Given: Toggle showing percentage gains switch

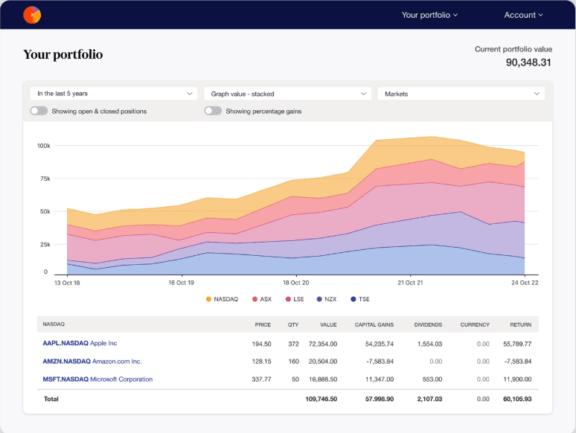Looking at the screenshot, I should pyautogui.click(x=213, y=111).
